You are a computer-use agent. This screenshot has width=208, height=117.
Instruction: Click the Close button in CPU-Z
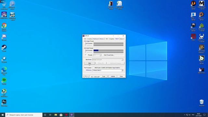121,76
